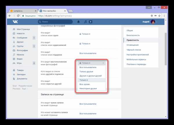Switch to the Lumpics.ru browser tab

[x=23, y=11]
